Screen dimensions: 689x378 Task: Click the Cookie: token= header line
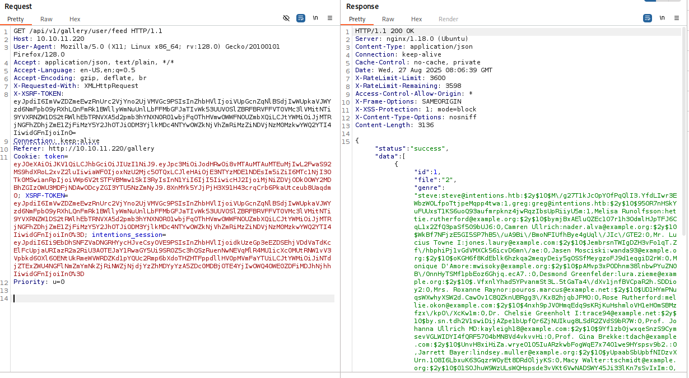point(40,156)
